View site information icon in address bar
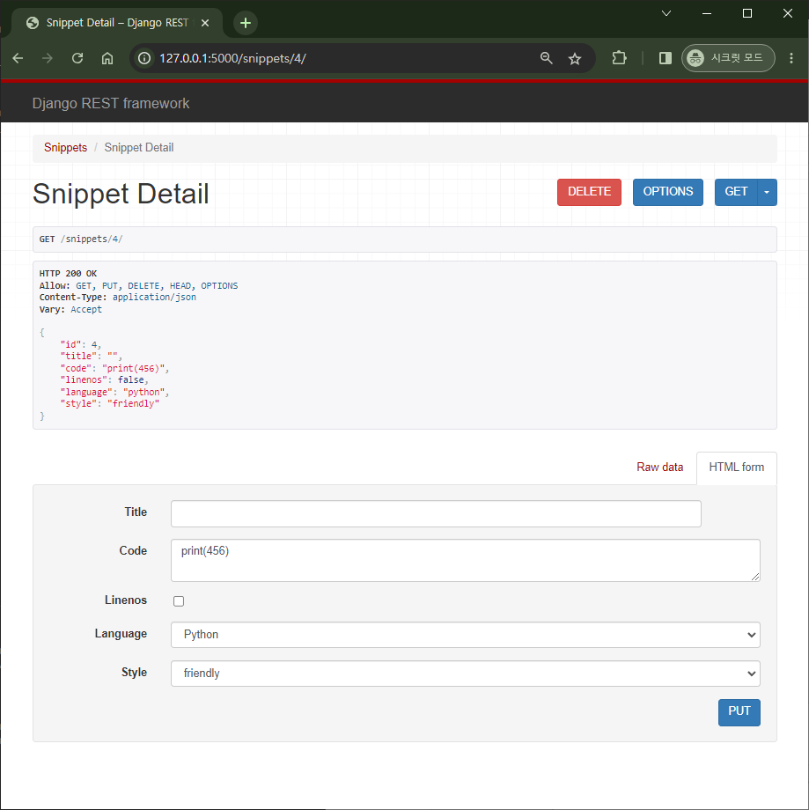 coord(144,58)
